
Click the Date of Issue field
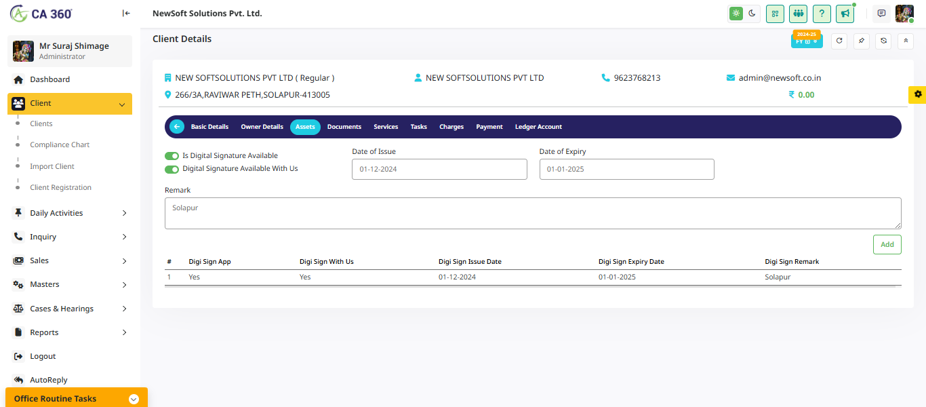tap(439, 170)
